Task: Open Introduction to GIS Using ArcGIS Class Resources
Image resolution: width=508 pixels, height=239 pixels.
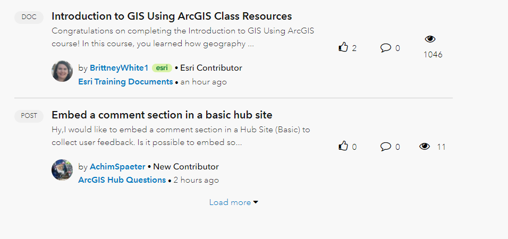Action: click(x=172, y=16)
